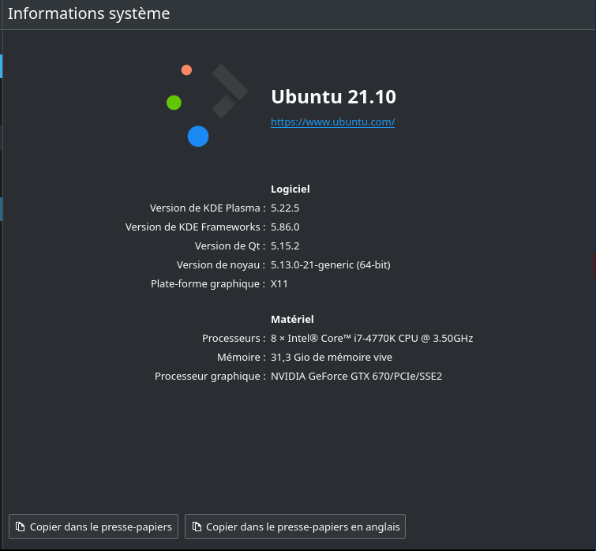The height and width of the screenshot is (551, 596).
Task: Click the "Processeur graphique" label
Action: [x=209, y=376]
